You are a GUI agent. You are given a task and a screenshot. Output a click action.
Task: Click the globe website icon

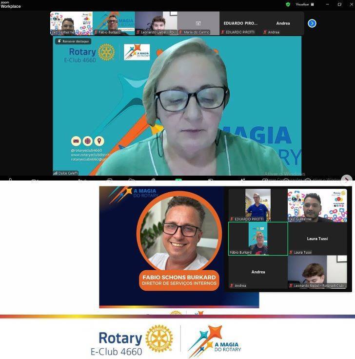click(88, 141)
